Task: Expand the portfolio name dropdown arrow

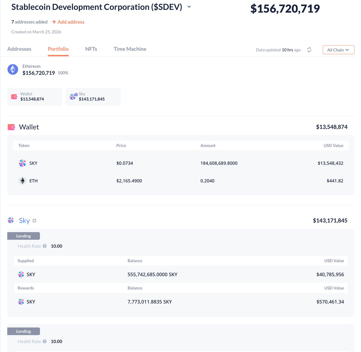Action: [189, 7]
